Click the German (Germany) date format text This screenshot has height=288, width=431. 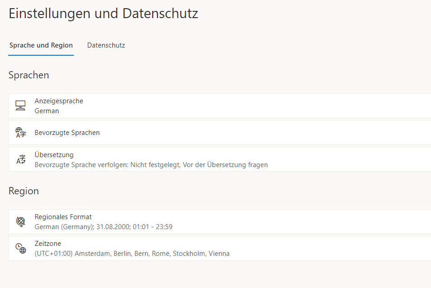pyautogui.click(x=103, y=227)
